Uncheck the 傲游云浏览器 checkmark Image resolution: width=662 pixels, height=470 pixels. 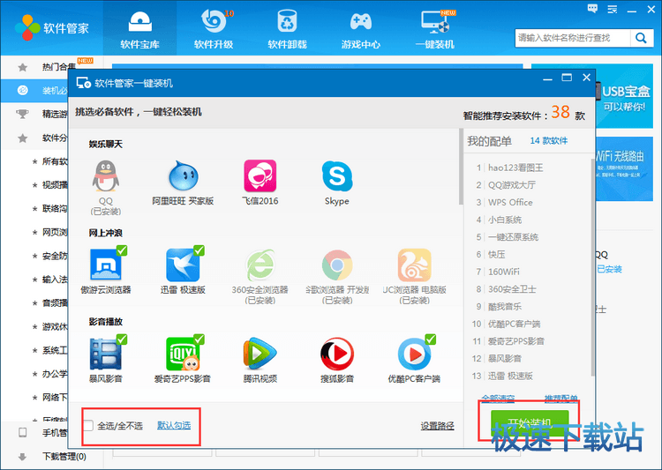[x=122, y=250]
